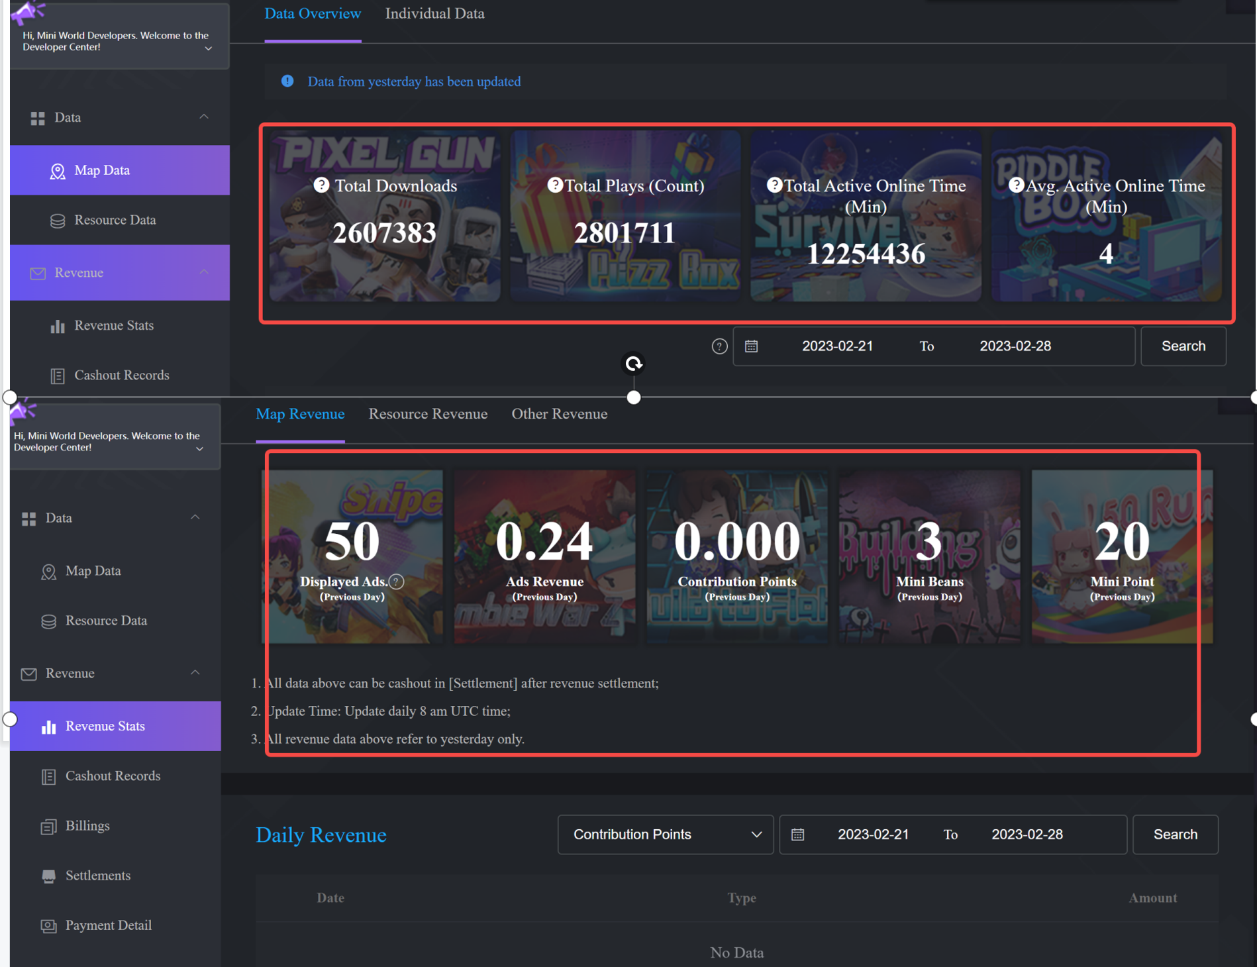The image size is (1257, 967).
Task: Collapse the highlighted Revenue section chevron
Action: pos(204,272)
